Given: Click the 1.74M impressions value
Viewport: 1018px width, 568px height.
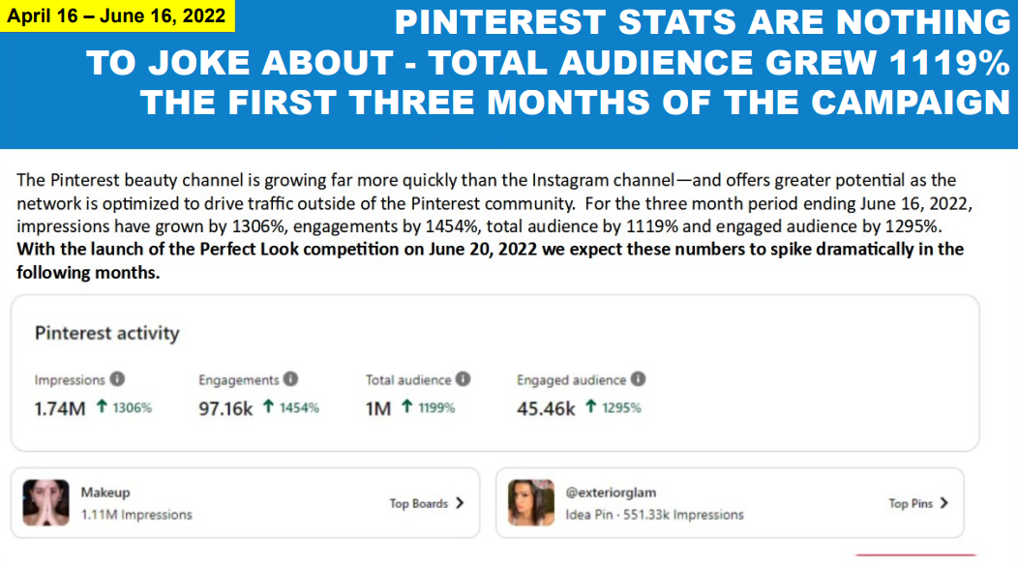Looking at the screenshot, I should pos(60,409).
